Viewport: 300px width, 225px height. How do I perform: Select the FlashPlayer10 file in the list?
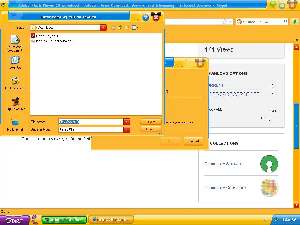[x=45, y=36]
